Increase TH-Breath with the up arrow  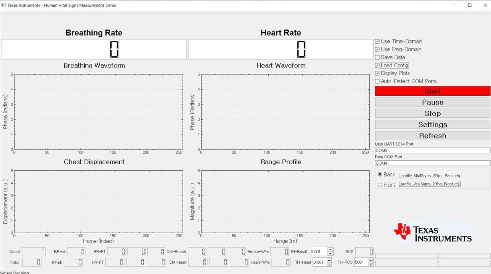(x=330, y=250)
